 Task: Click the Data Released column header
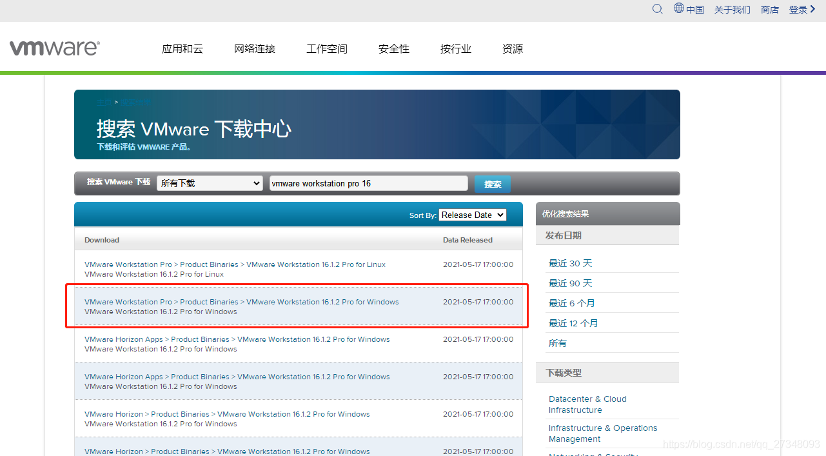pos(467,240)
